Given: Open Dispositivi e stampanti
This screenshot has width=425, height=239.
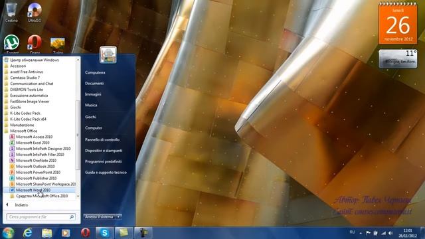Looking at the screenshot, I should (104, 151).
